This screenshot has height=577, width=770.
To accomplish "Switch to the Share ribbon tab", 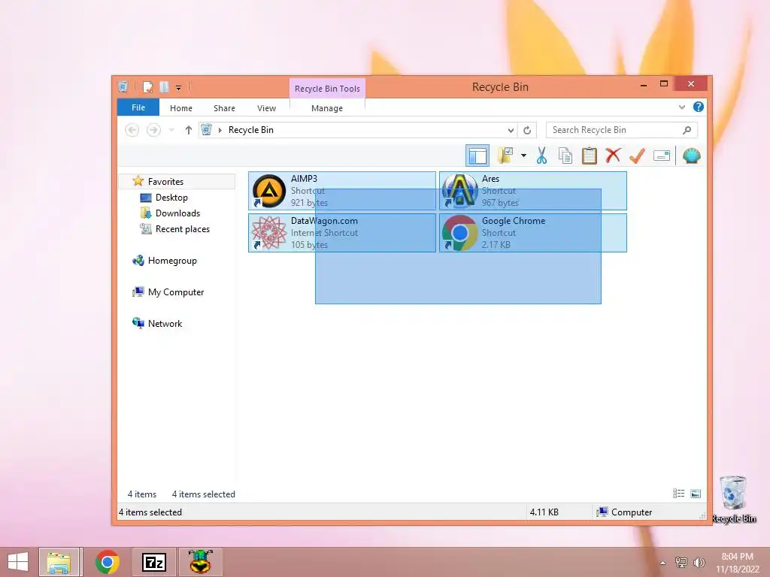I will coord(224,108).
